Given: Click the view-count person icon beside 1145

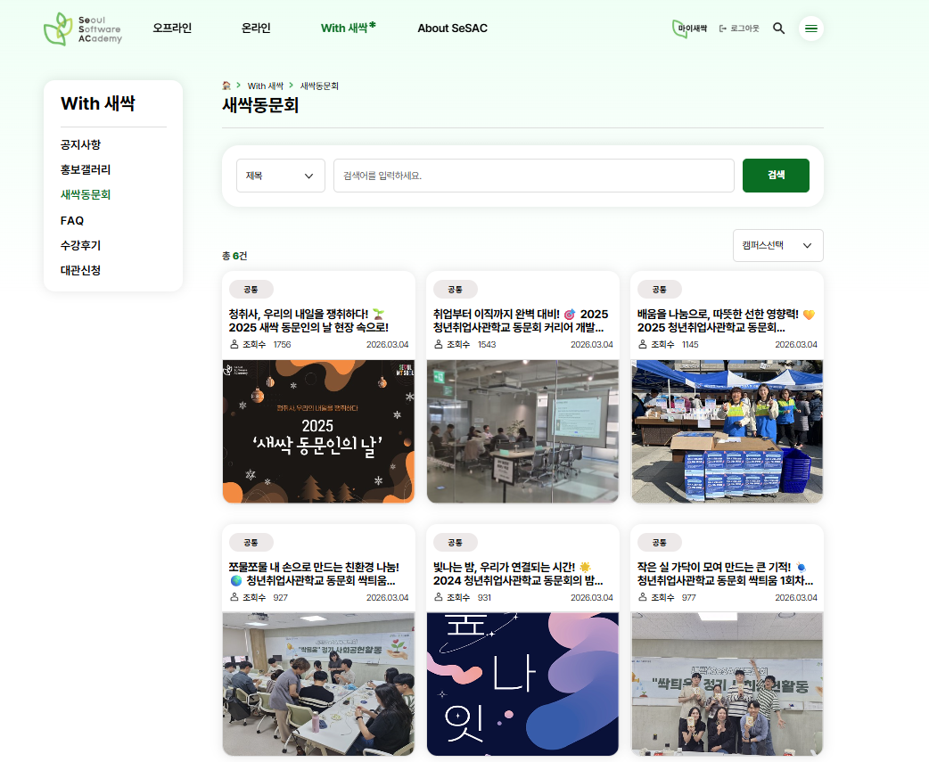Looking at the screenshot, I should [642, 344].
